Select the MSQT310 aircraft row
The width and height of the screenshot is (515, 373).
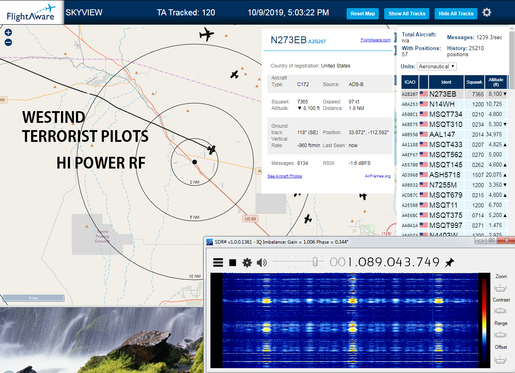click(x=454, y=124)
